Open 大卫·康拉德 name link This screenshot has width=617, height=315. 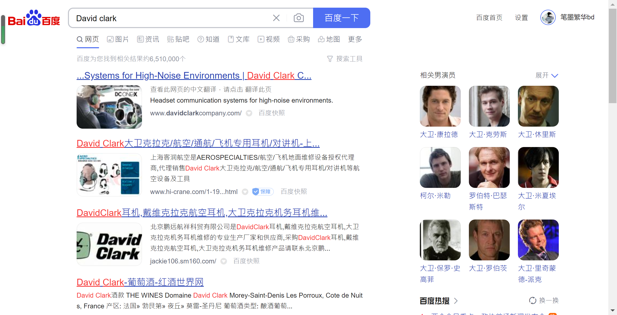click(439, 135)
